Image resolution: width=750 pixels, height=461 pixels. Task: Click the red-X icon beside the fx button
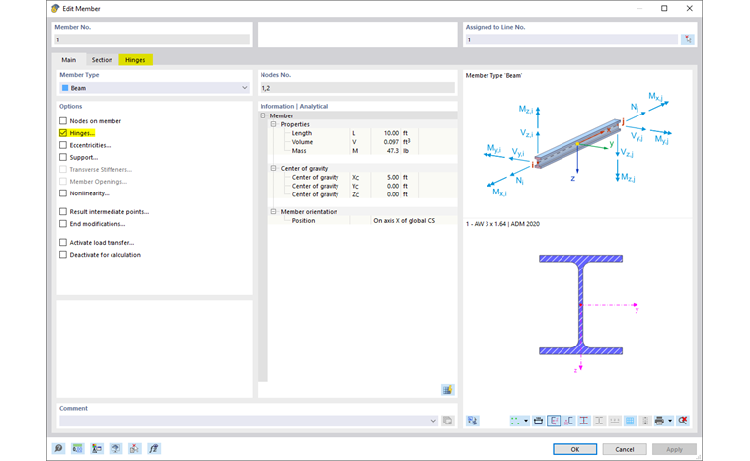[135, 448]
